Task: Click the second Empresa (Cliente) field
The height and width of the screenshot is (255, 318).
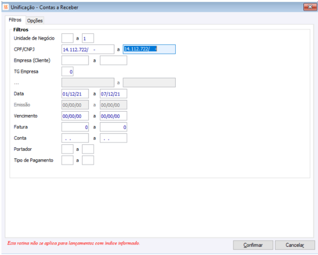Action: 114,61
